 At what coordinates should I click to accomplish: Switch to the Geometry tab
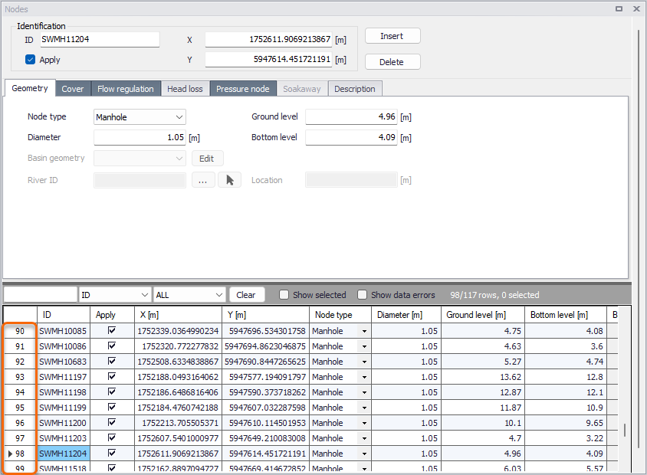click(30, 88)
